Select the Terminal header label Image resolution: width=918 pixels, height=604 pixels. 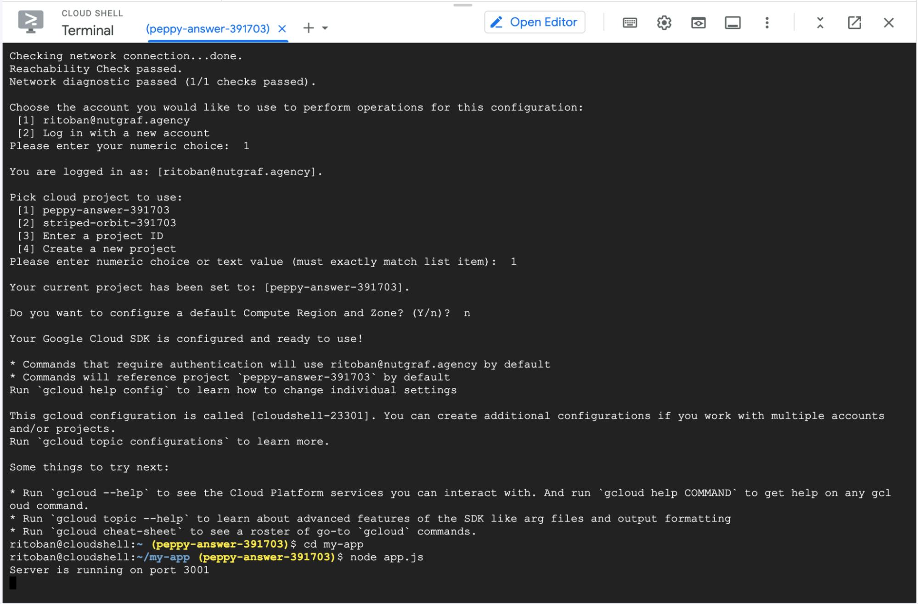point(88,30)
